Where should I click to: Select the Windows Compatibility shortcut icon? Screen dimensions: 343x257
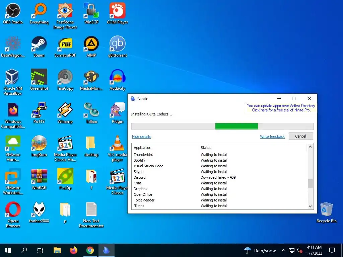(13, 115)
